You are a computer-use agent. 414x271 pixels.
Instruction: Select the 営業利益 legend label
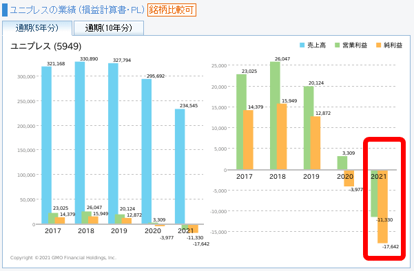click(x=355, y=45)
